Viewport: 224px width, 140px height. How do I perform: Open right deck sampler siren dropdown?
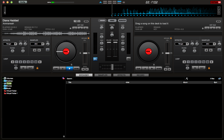click(x=214, y=44)
